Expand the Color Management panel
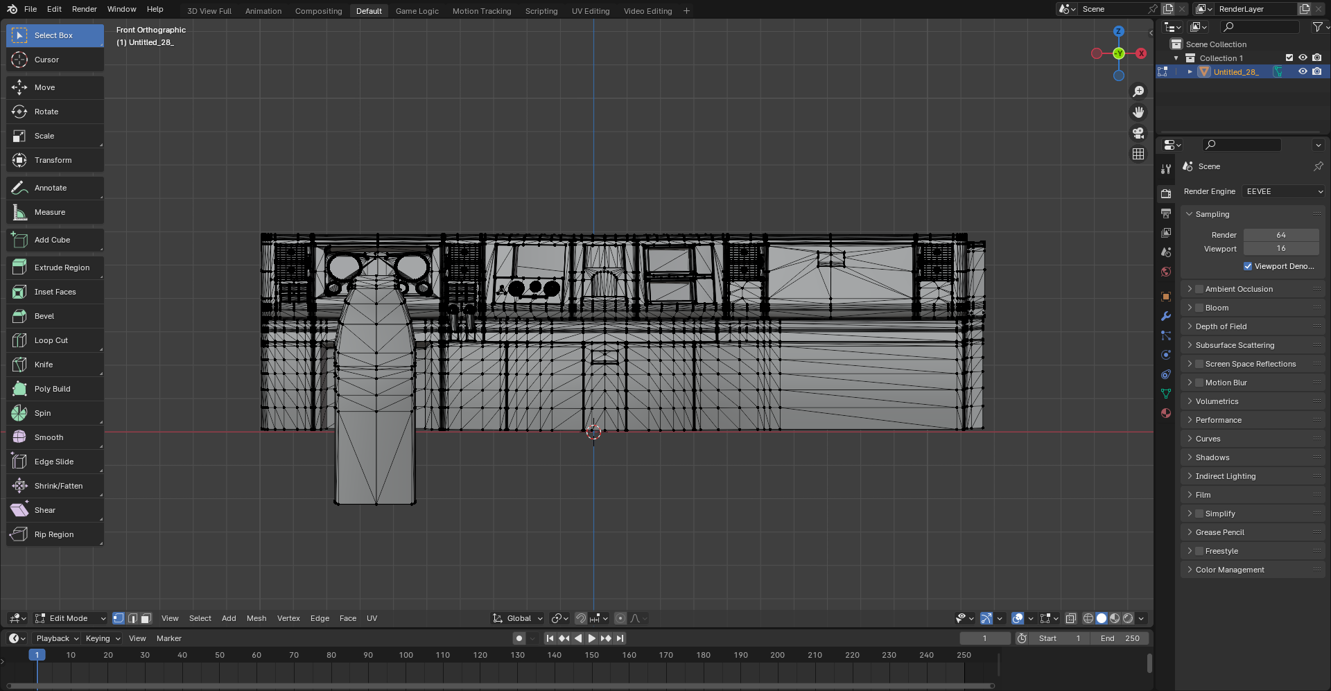 tap(1230, 570)
